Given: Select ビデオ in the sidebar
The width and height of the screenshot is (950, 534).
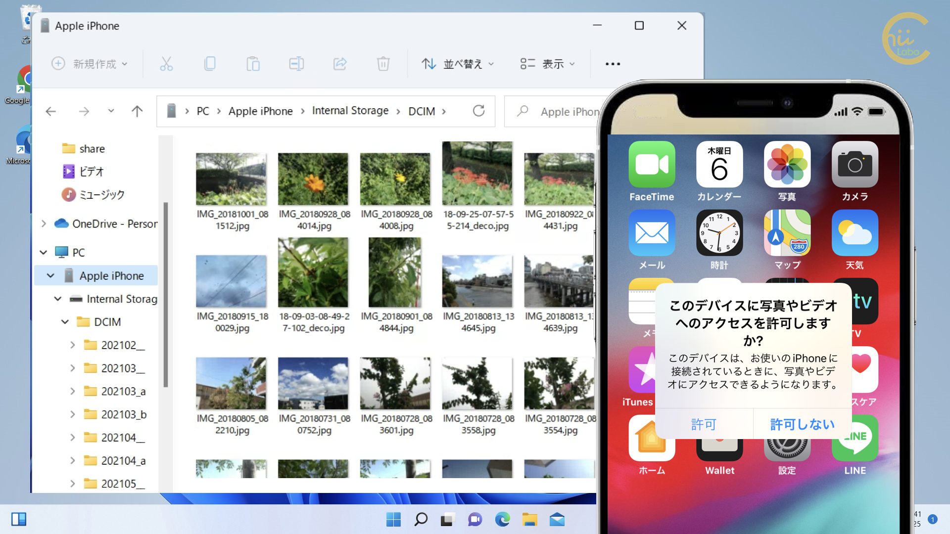Looking at the screenshot, I should pos(83,172).
